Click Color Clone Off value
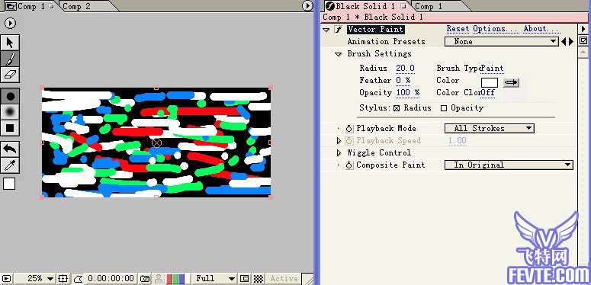 tap(488, 93)
